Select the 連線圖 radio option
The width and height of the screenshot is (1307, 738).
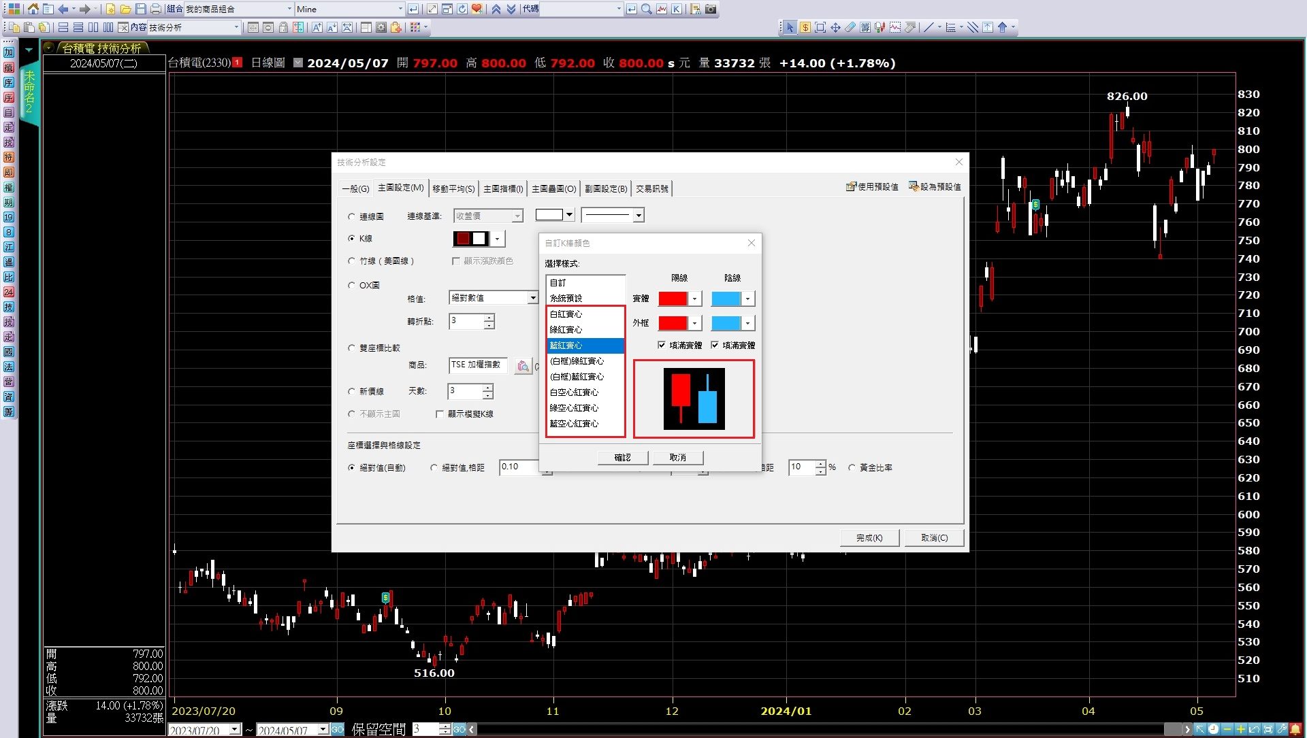click(352, 216)
